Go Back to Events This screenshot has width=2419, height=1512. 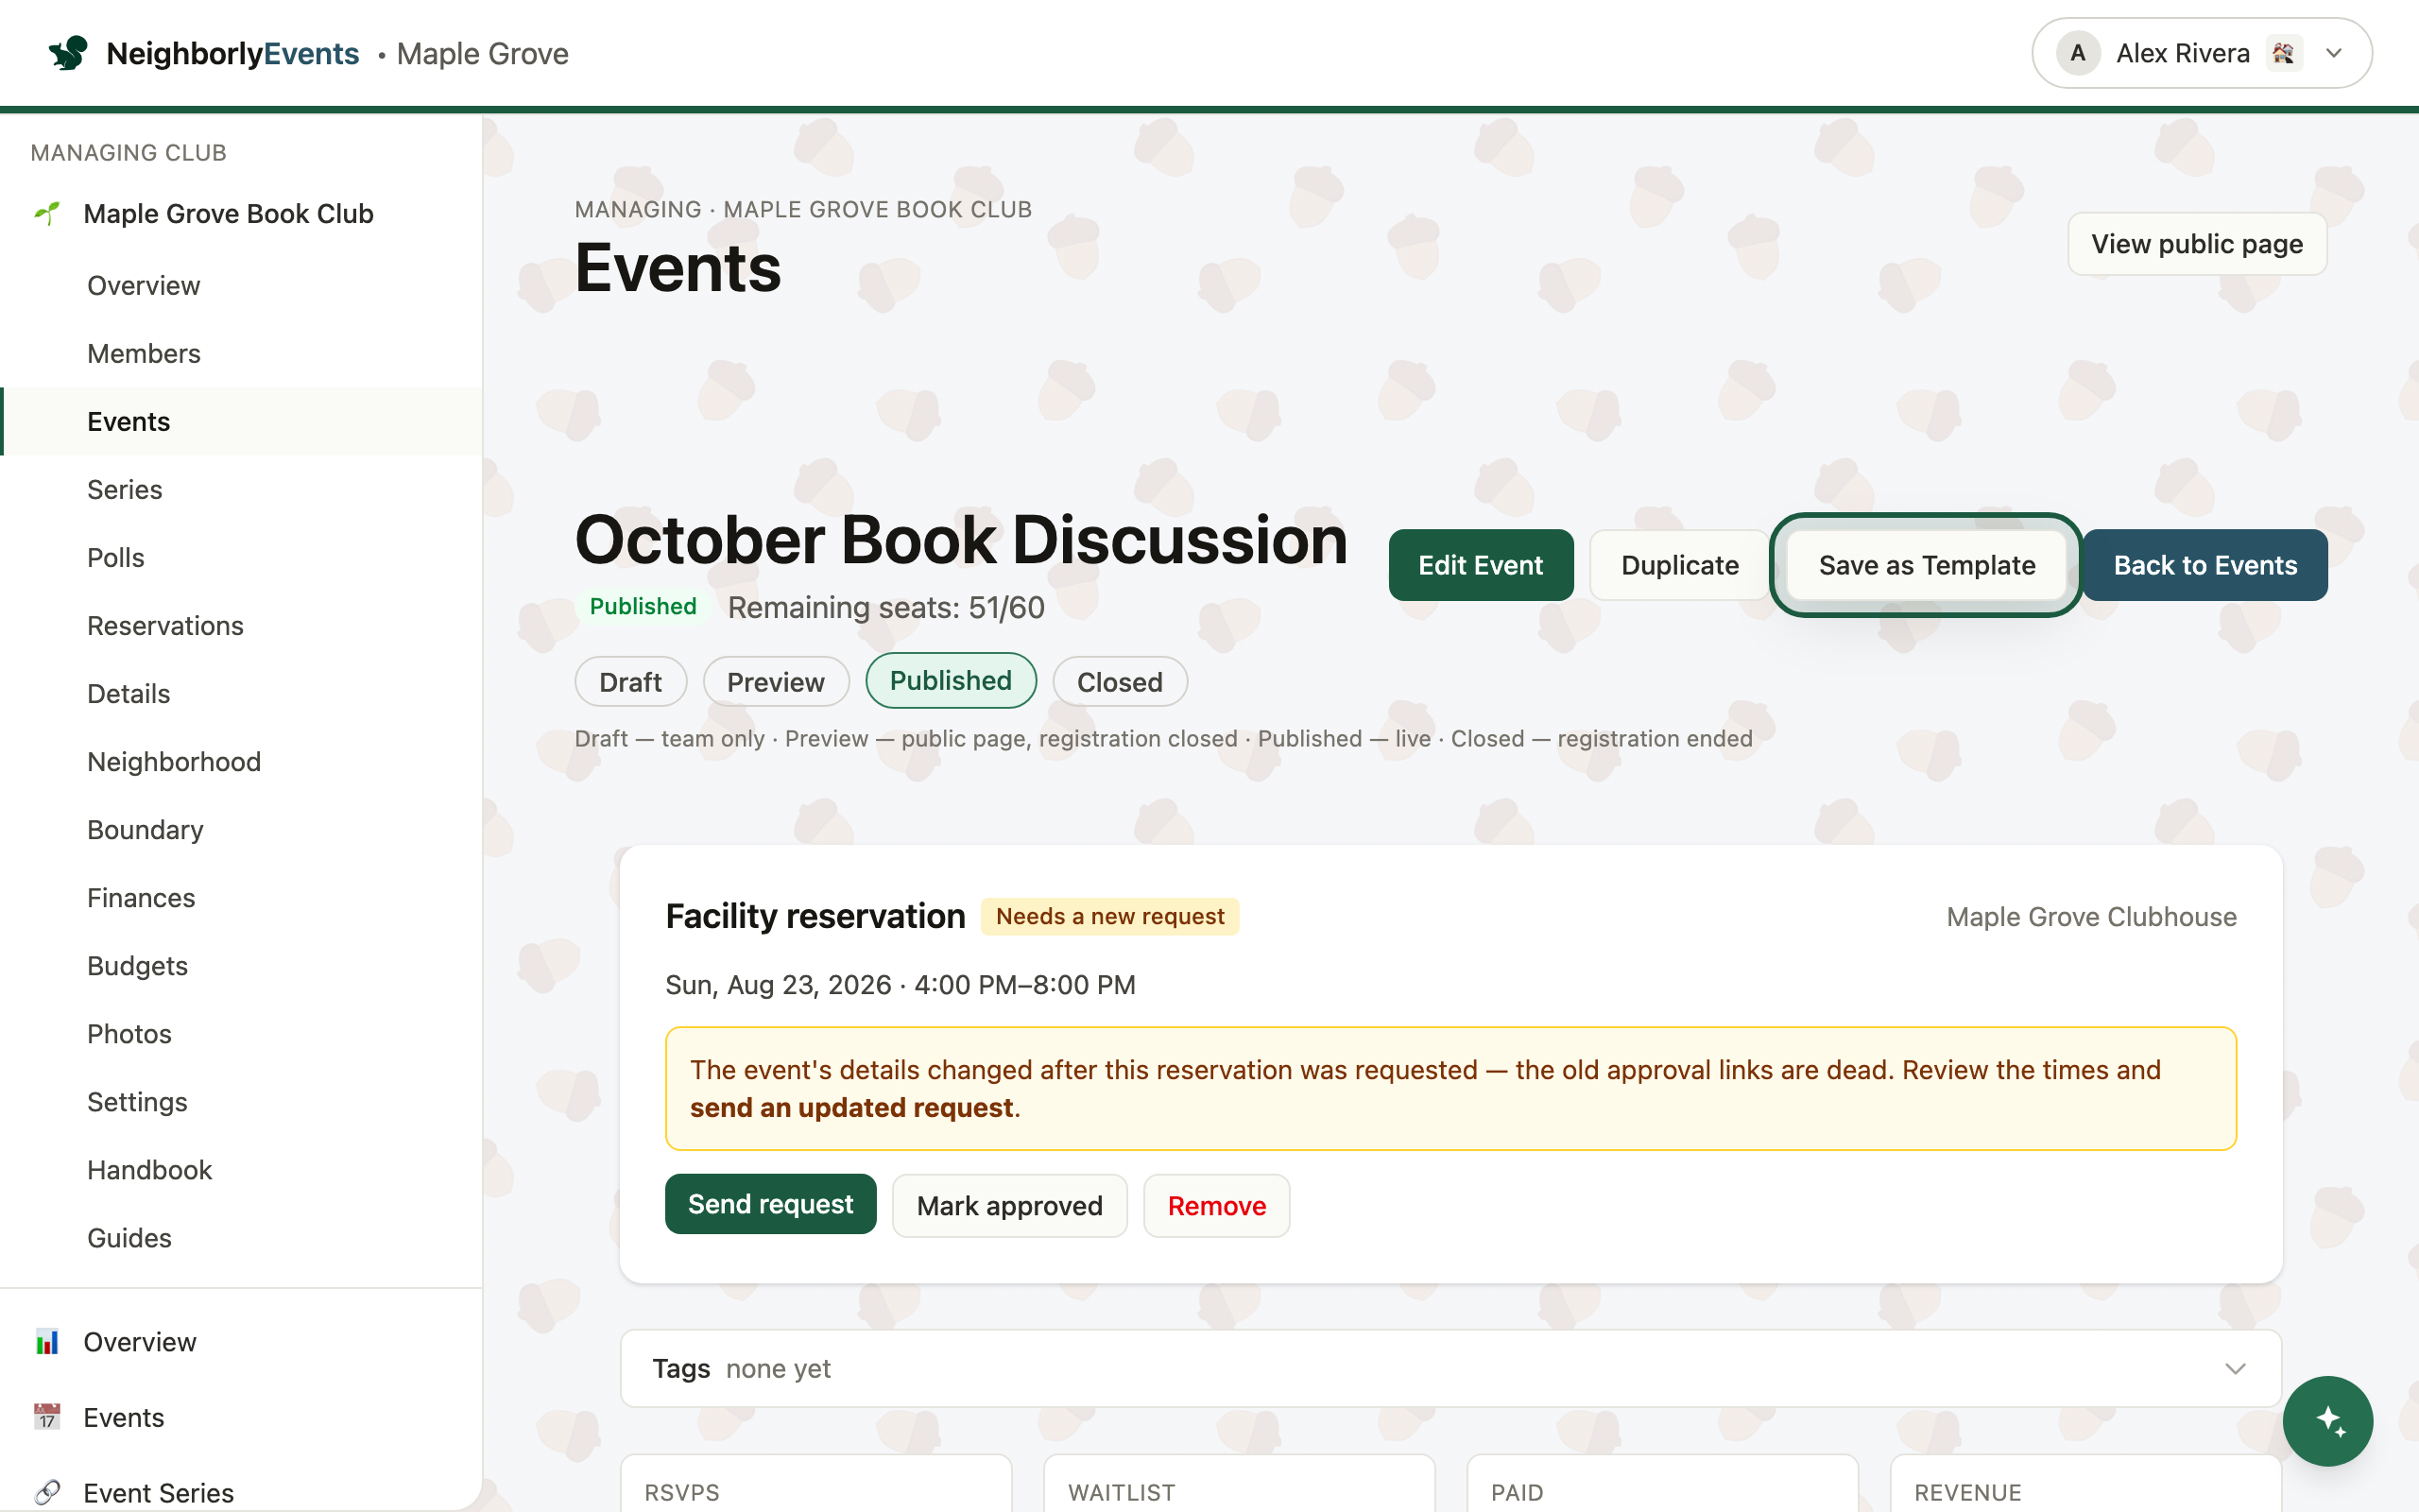click(2205, 565)
